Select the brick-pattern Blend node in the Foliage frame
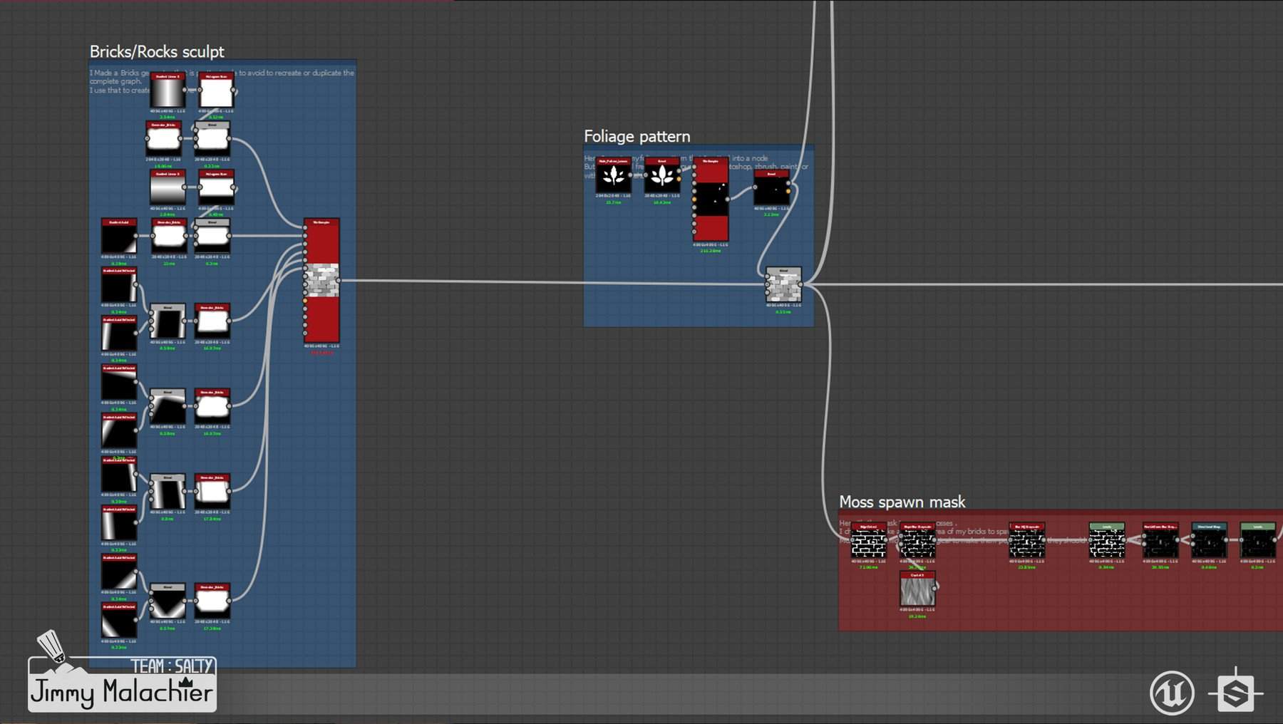The width and height of the screenshot is (1283, 724). click(x=783, y=285)
